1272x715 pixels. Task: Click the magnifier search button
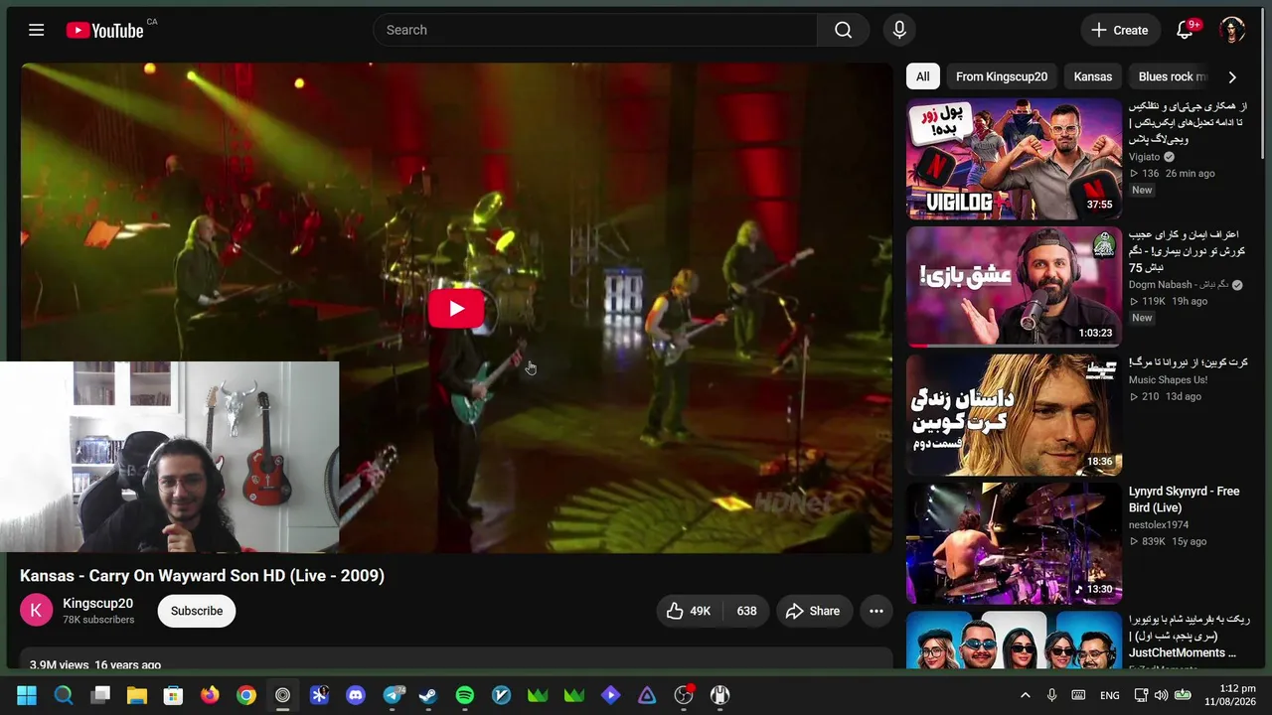pyautogui.click(x=843, y=30)
